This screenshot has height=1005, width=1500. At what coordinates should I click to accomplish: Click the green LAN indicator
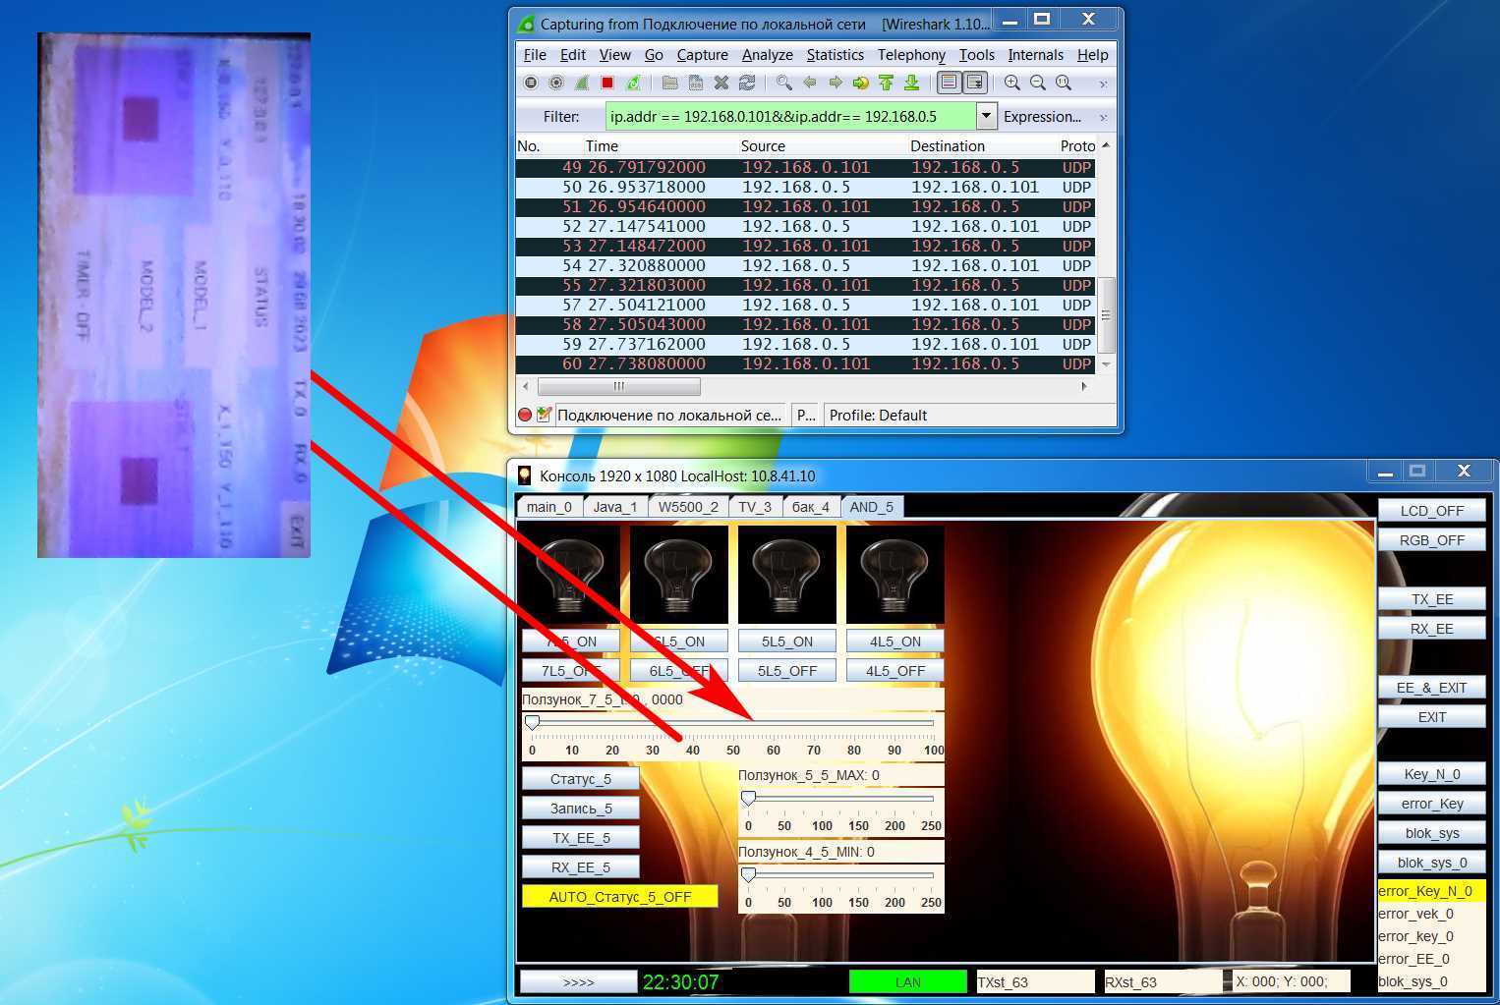[907, 981]
